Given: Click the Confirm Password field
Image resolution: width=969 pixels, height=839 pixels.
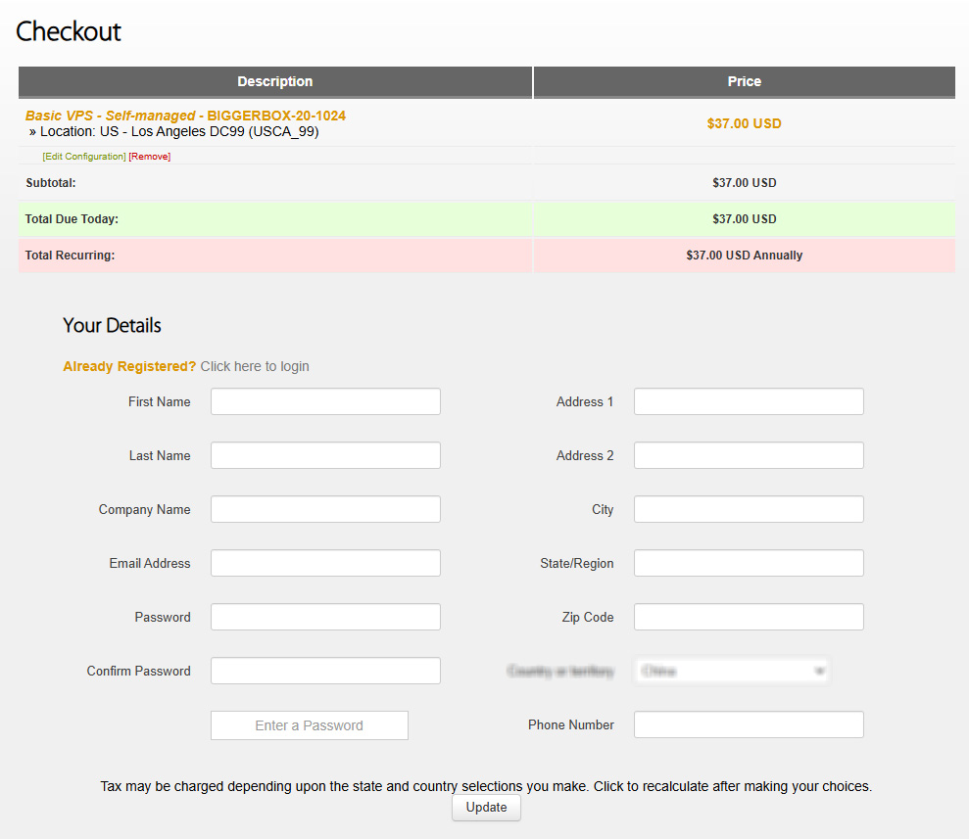Looking at the screenshot, I should [x=325, y=671].
